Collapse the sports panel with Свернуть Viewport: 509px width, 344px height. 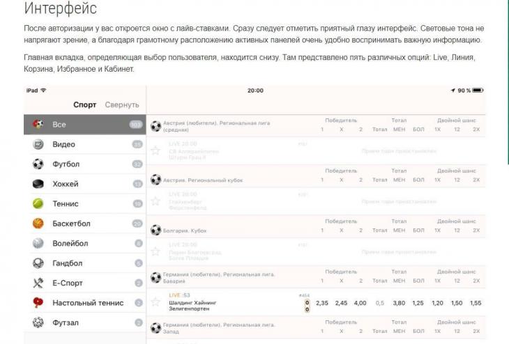click(122, 105)
